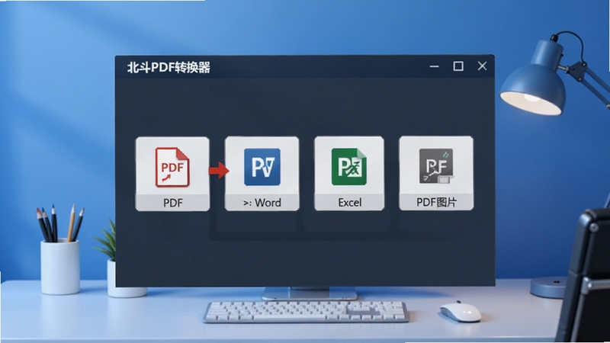Viewport: 610px width, 343px height.
Task: Close the 北斗PDF转换器 window
Action: click(x=482, y=66)
